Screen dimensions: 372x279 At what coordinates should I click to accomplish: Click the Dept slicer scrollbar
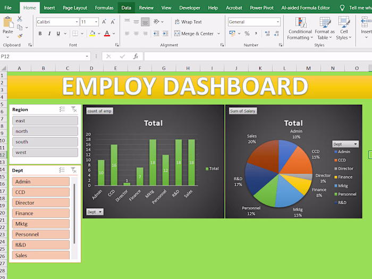[x=74, y=214]
